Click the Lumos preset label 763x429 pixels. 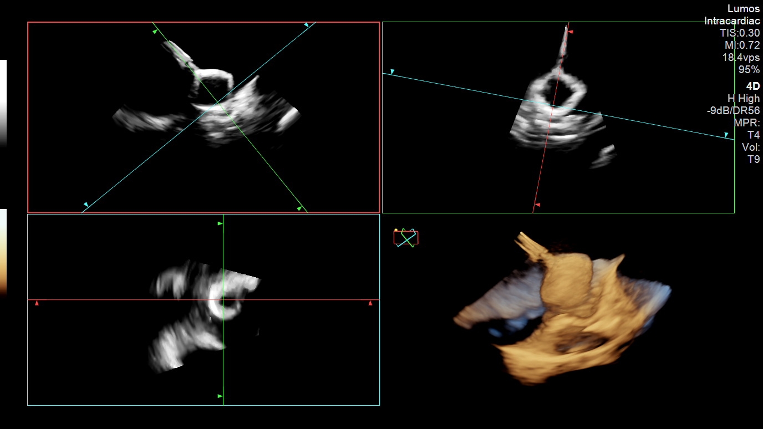(744, 9)
